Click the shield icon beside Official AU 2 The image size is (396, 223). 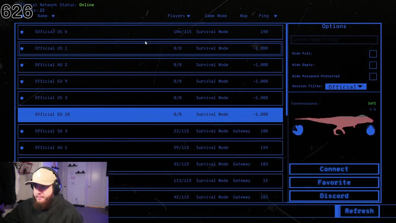point(22,65)
